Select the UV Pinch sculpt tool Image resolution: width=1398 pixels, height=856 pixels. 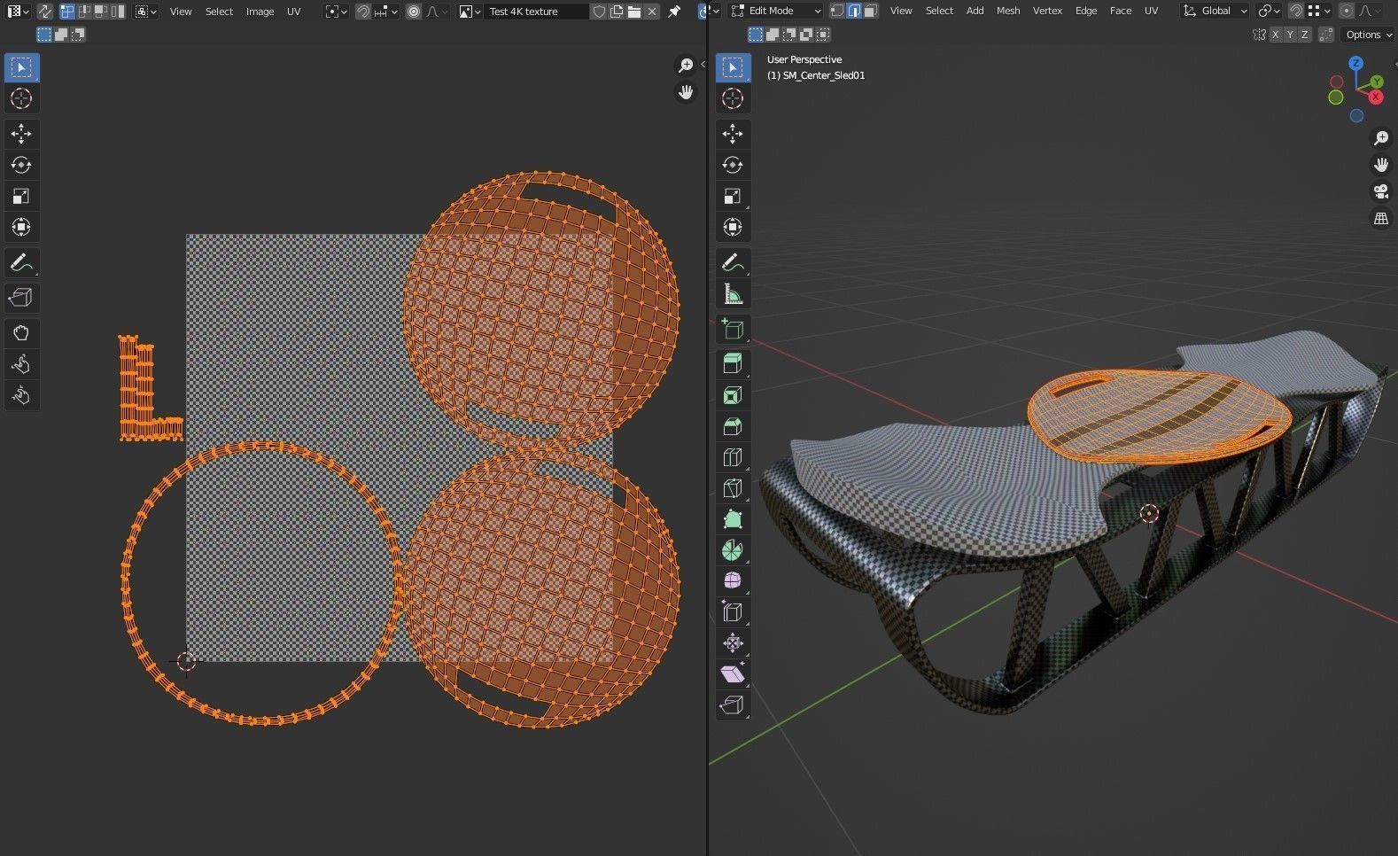click(x=21, y=395)
